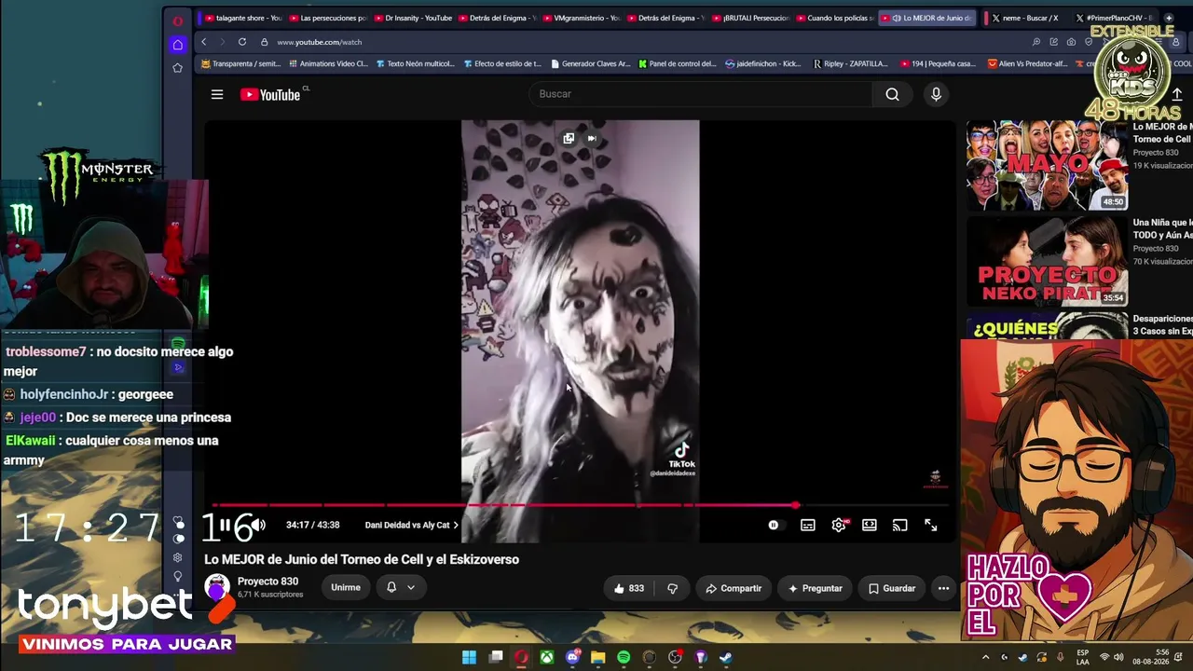
Task: Open the Windows Start menu
Action: pos(470,657)
